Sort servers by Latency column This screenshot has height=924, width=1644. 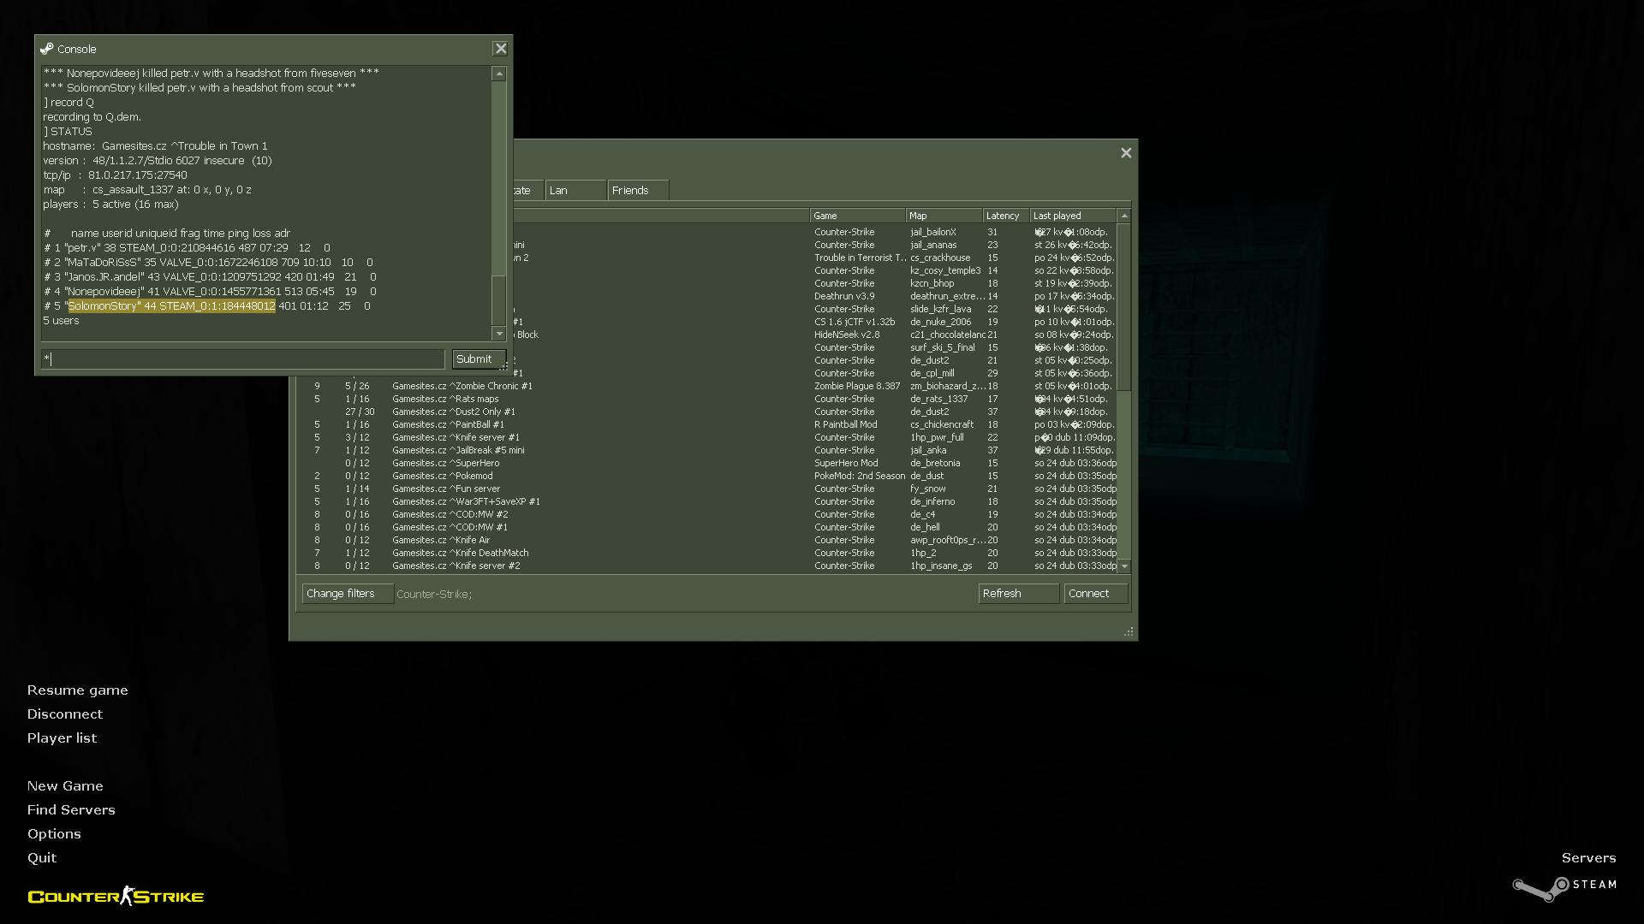(x=1004, y=216)
